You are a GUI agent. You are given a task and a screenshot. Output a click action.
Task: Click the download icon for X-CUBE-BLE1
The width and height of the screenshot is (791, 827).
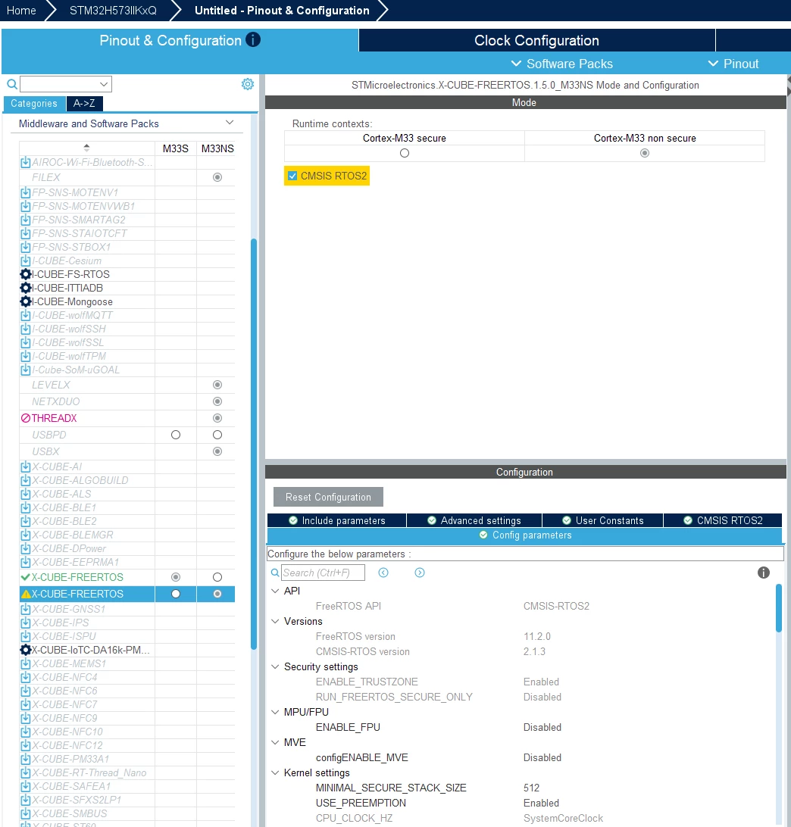point(25,507)
